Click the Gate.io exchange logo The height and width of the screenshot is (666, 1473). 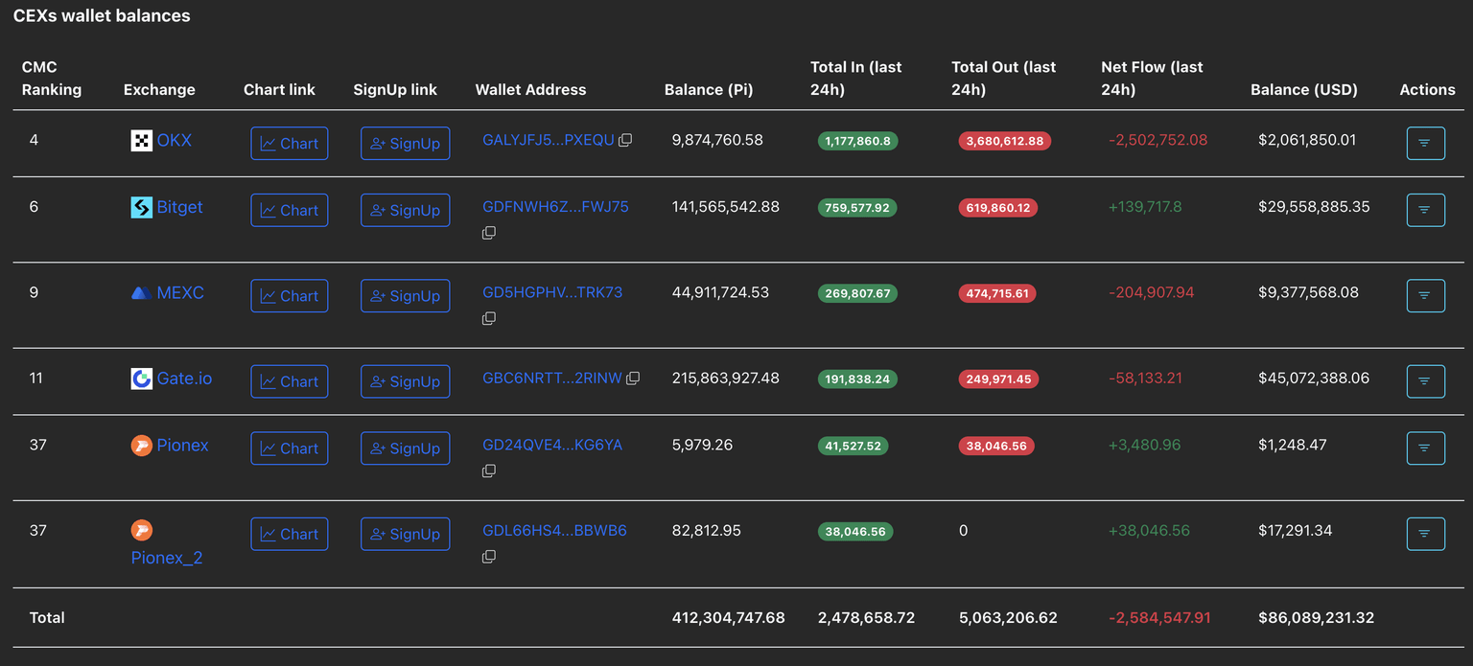[141, 379]
